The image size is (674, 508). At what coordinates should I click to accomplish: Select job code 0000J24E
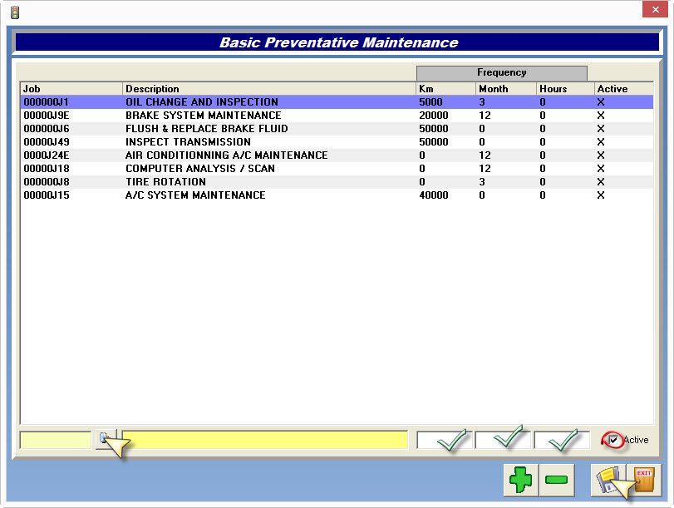pos(47,155)
